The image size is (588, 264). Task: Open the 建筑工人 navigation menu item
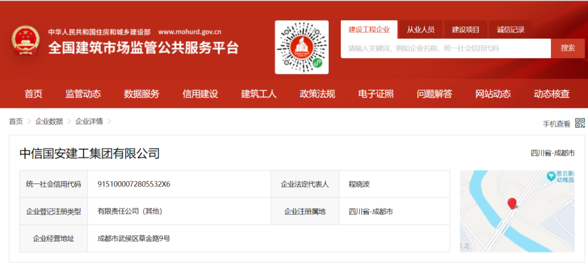[259, 94]
